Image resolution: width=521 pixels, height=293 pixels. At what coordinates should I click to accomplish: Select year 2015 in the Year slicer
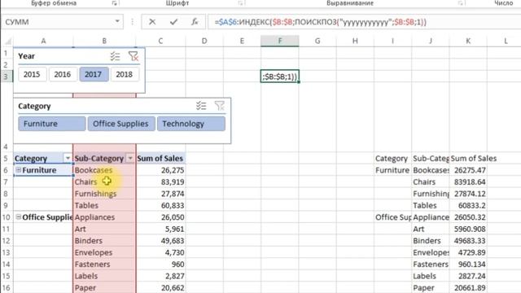[x=32, y=74]
